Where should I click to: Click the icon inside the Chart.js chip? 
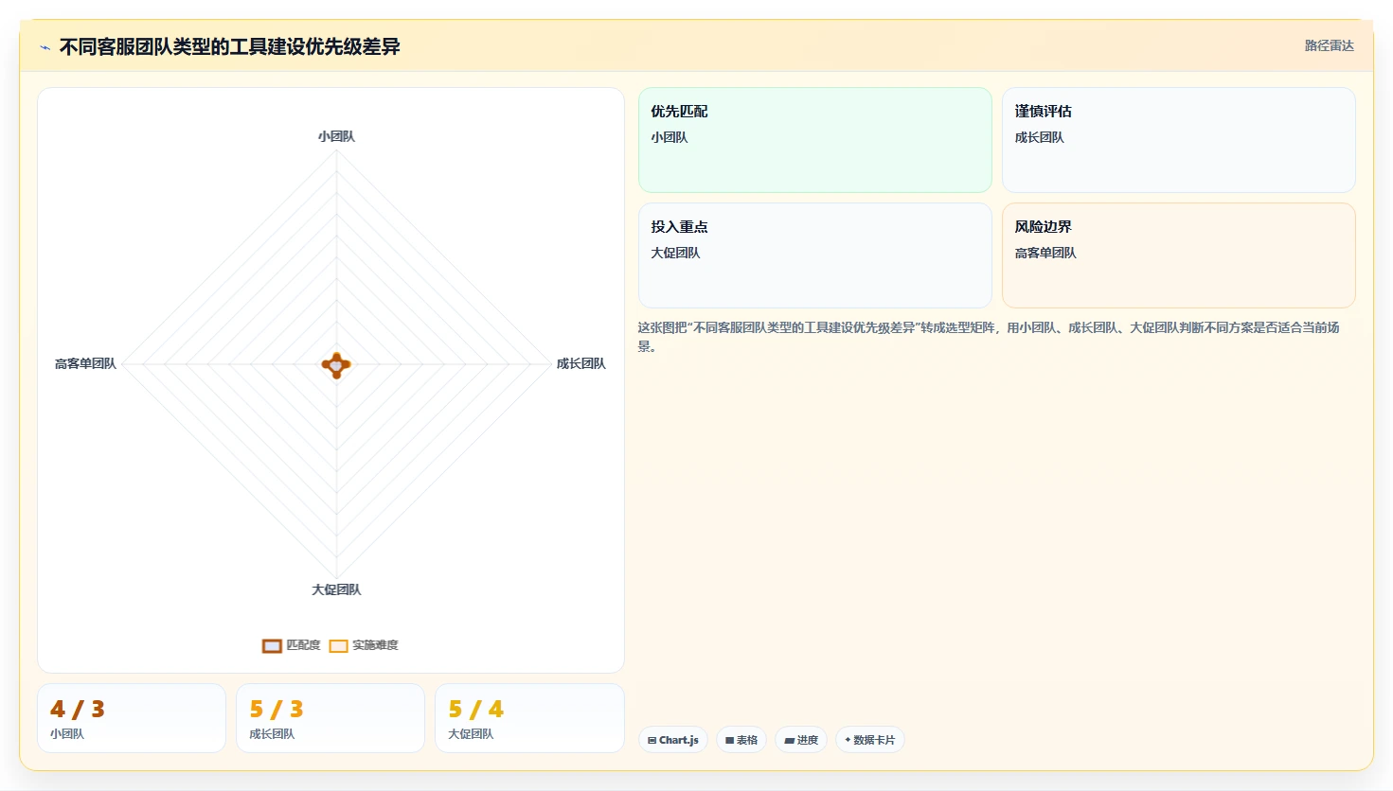(652, 740)
